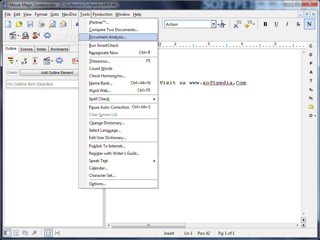Choose Document Analysis from Tools menu
320x240 pixels.
click(x=118, y=37)
